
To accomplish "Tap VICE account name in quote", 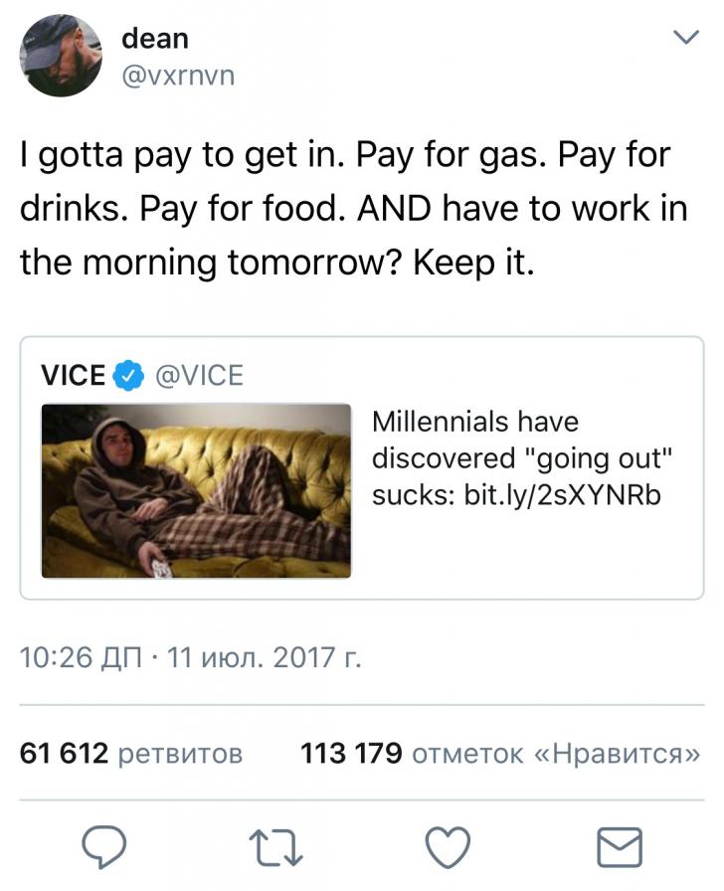I will coord(73,376).
